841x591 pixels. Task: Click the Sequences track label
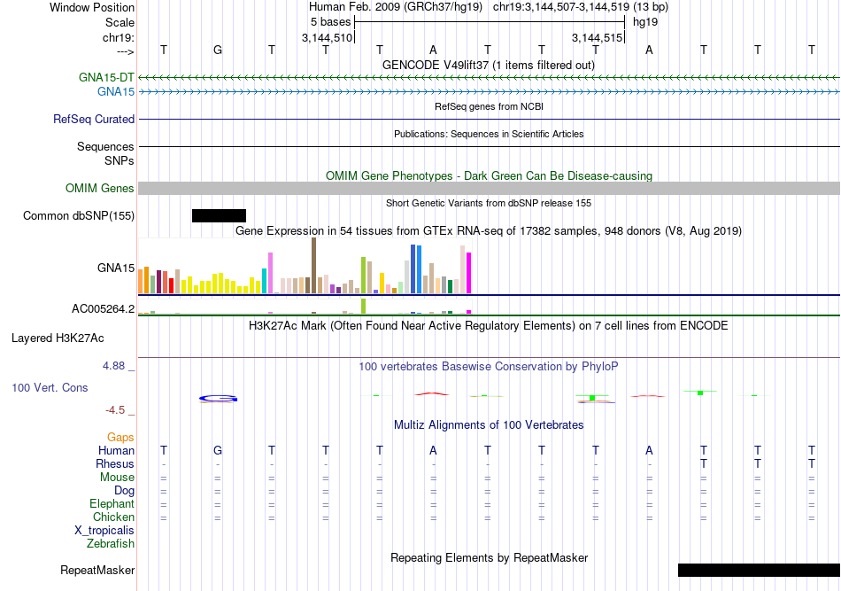click(105, 146)
